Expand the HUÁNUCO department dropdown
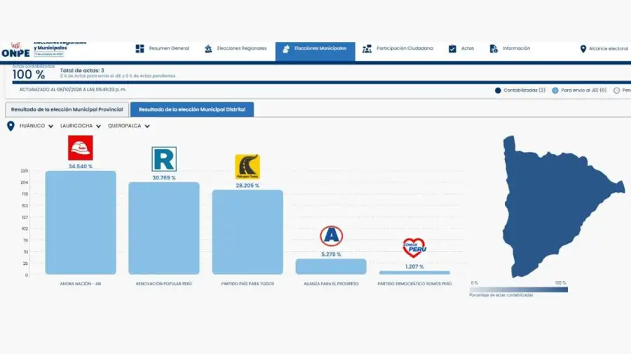 pyautogui.click(x=36, y=126)
